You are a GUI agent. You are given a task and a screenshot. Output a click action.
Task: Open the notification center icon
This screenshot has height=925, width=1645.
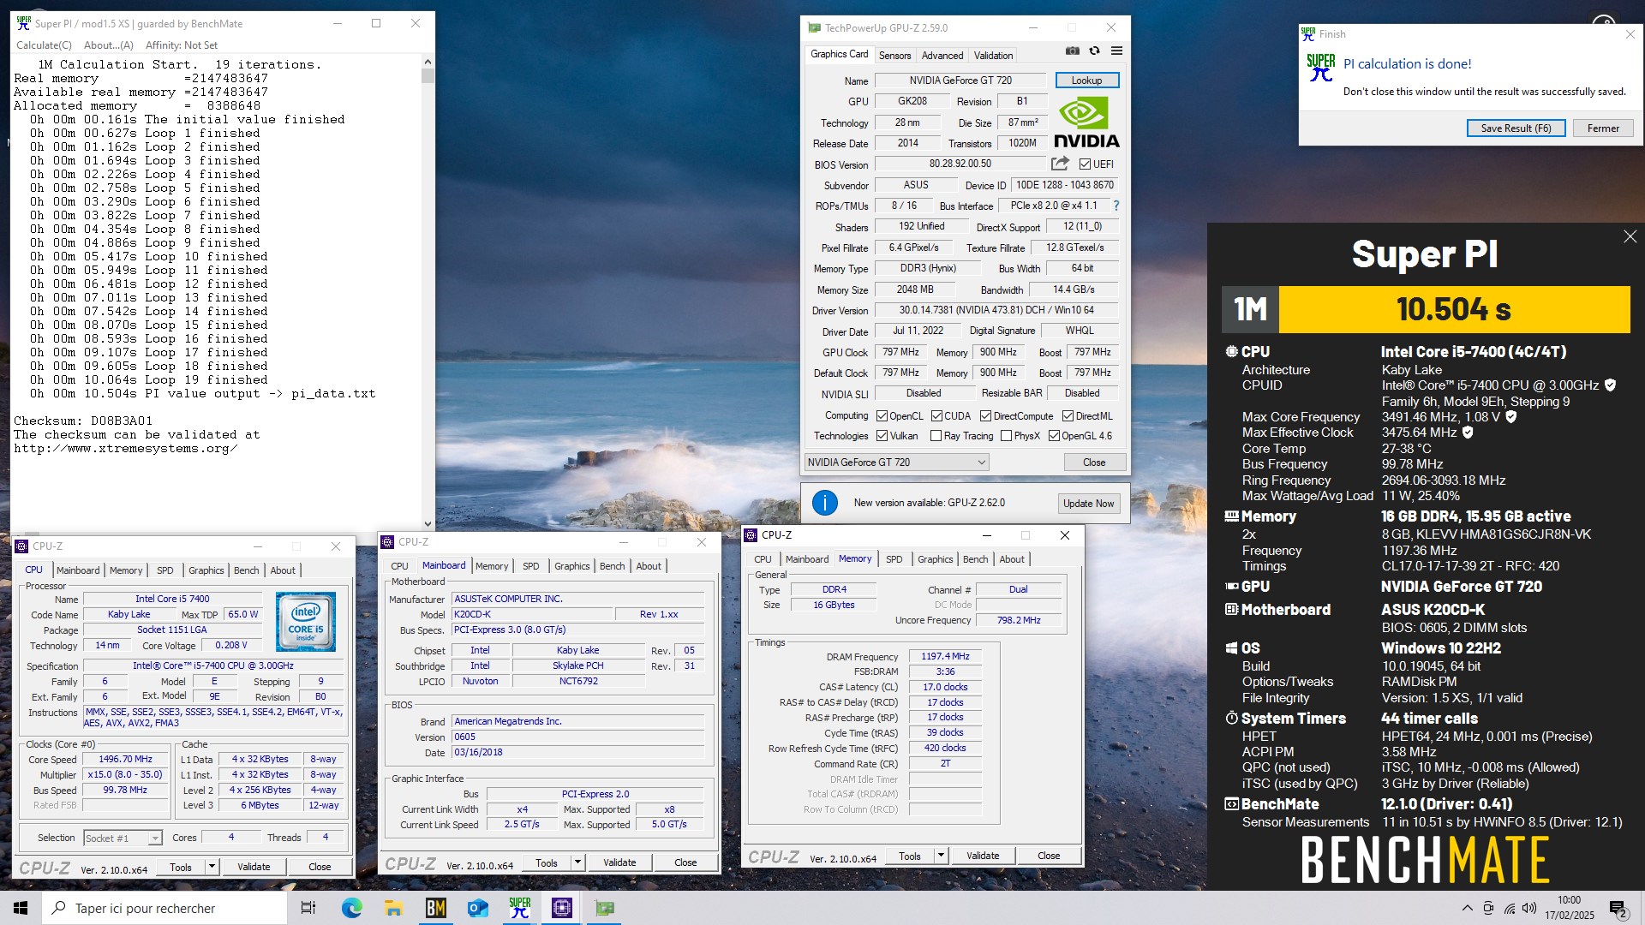tap(1618, 909)
